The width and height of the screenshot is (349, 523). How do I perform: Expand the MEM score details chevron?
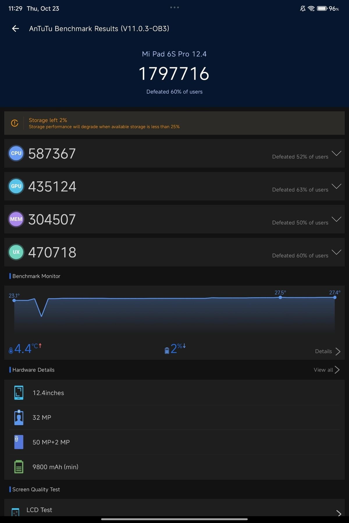click(336, 219)
